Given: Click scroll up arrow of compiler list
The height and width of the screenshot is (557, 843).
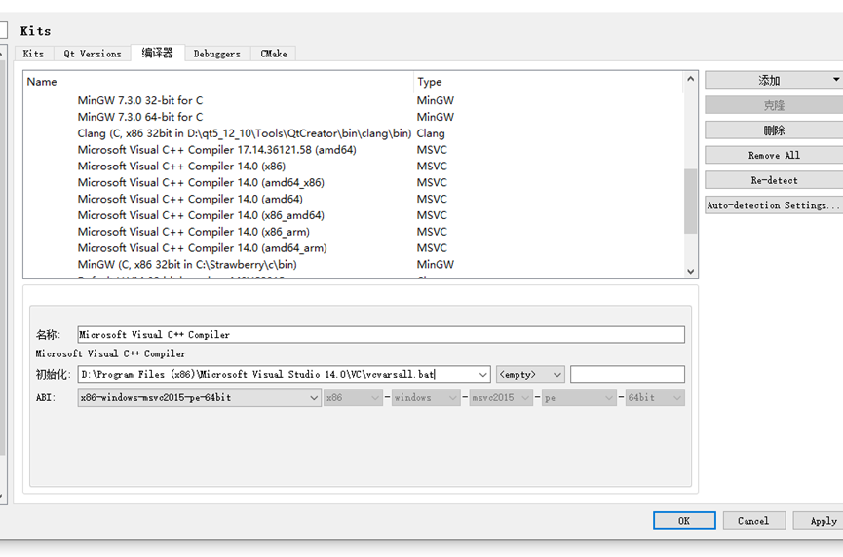Looking at the screenshot, I should [x=690, y=79].
